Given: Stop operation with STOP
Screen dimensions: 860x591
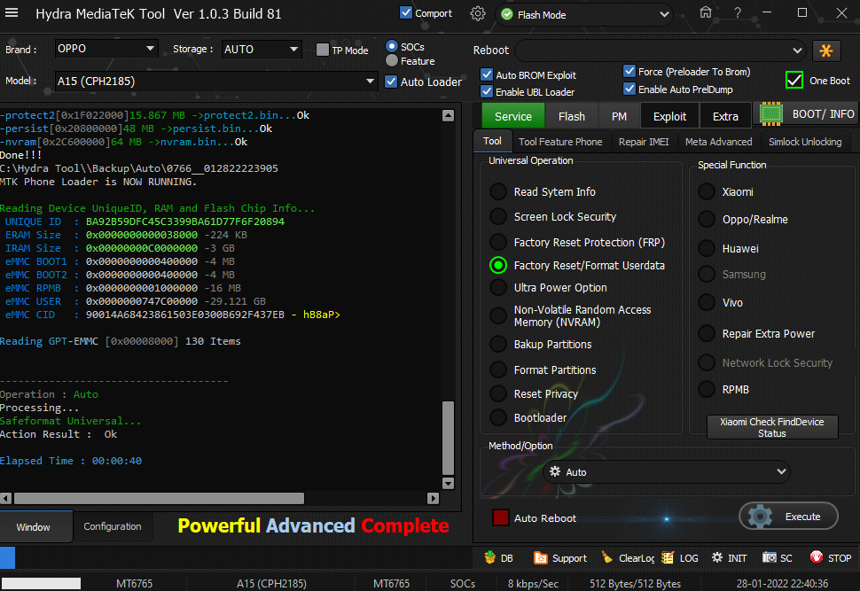Looking at the screenshot, I should 831,557.
